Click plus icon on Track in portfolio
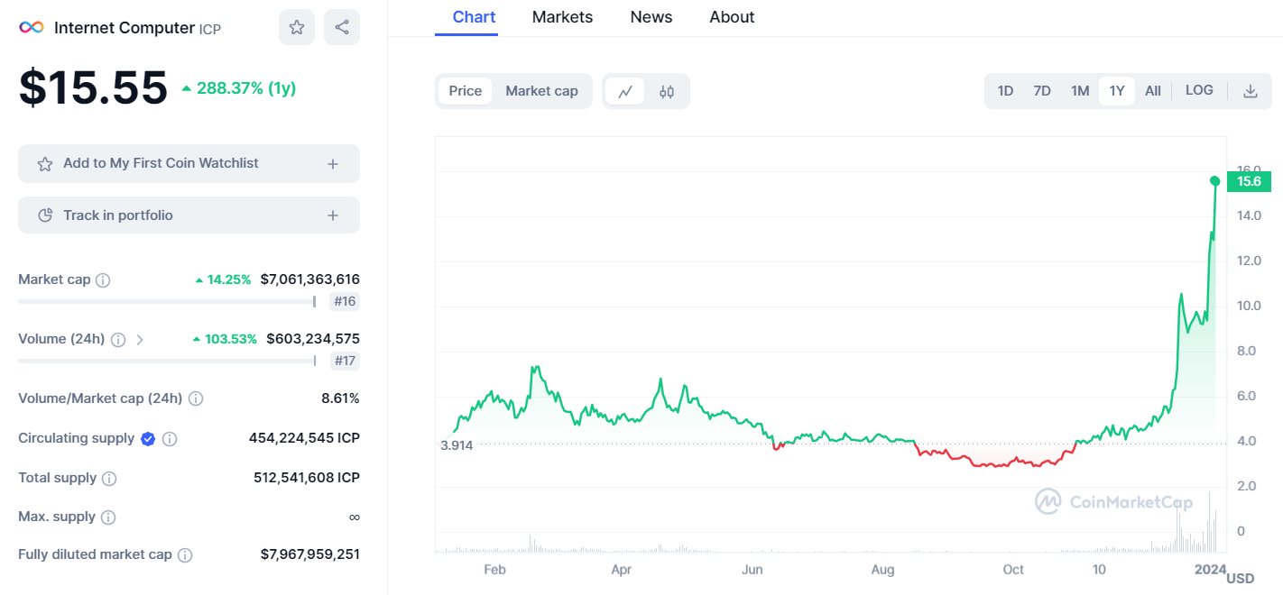Screen dimensions: 1283x595 click(333, 215)
